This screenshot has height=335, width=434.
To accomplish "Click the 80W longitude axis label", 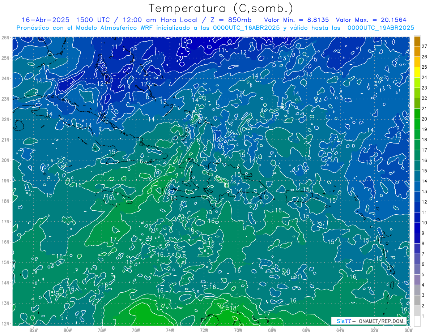I will coord(68,330).
